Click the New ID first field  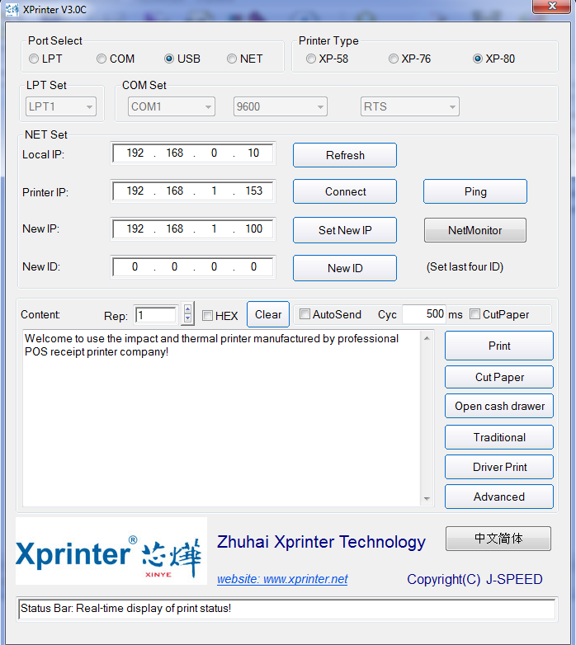(x=135, y=266)
